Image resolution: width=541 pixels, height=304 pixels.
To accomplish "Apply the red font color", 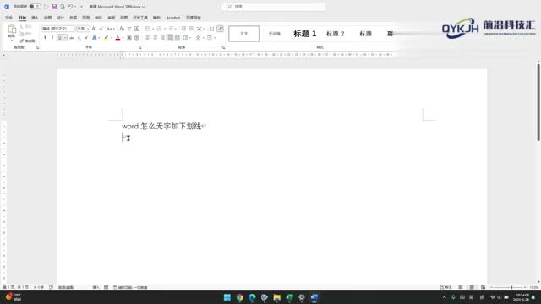I will tap(117, 37).
